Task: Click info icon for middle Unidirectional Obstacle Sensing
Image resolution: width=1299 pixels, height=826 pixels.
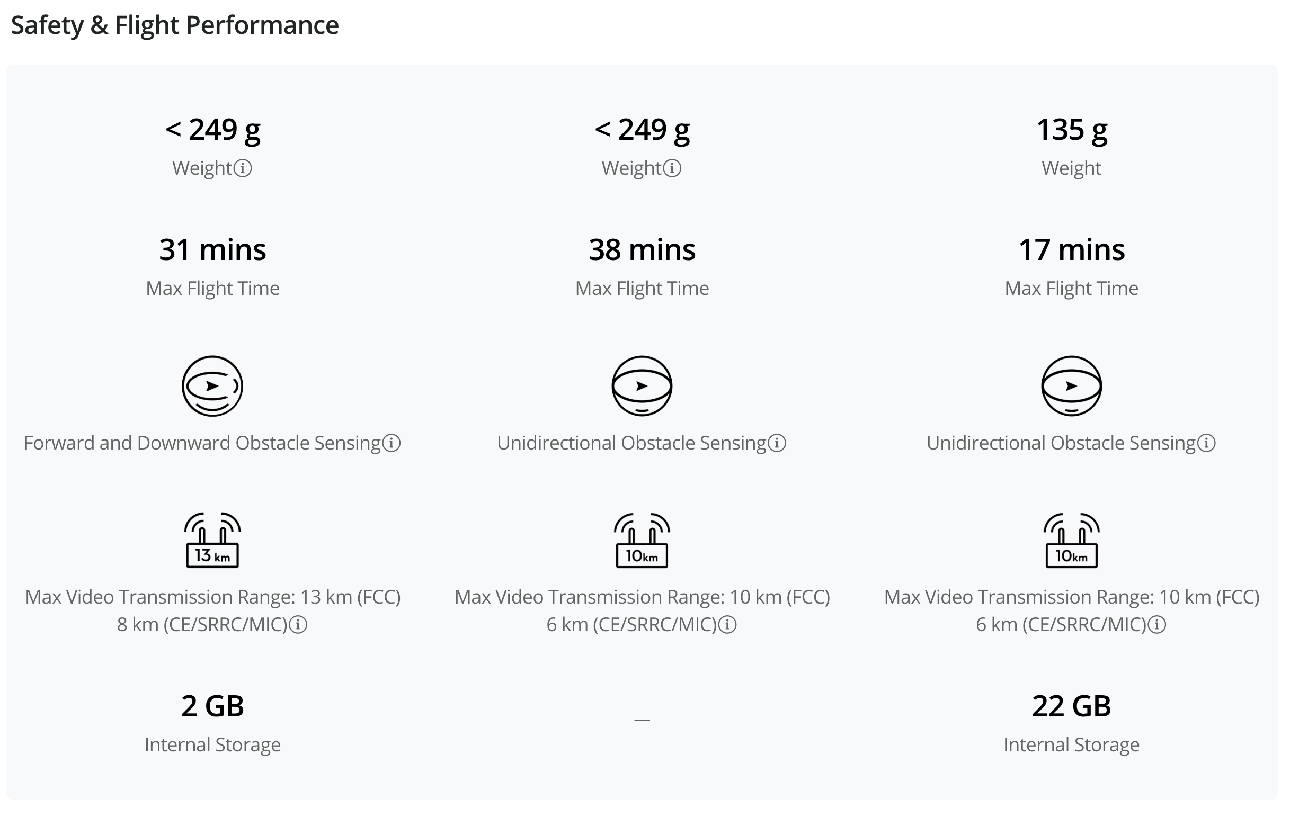Action: click(777, 444)
